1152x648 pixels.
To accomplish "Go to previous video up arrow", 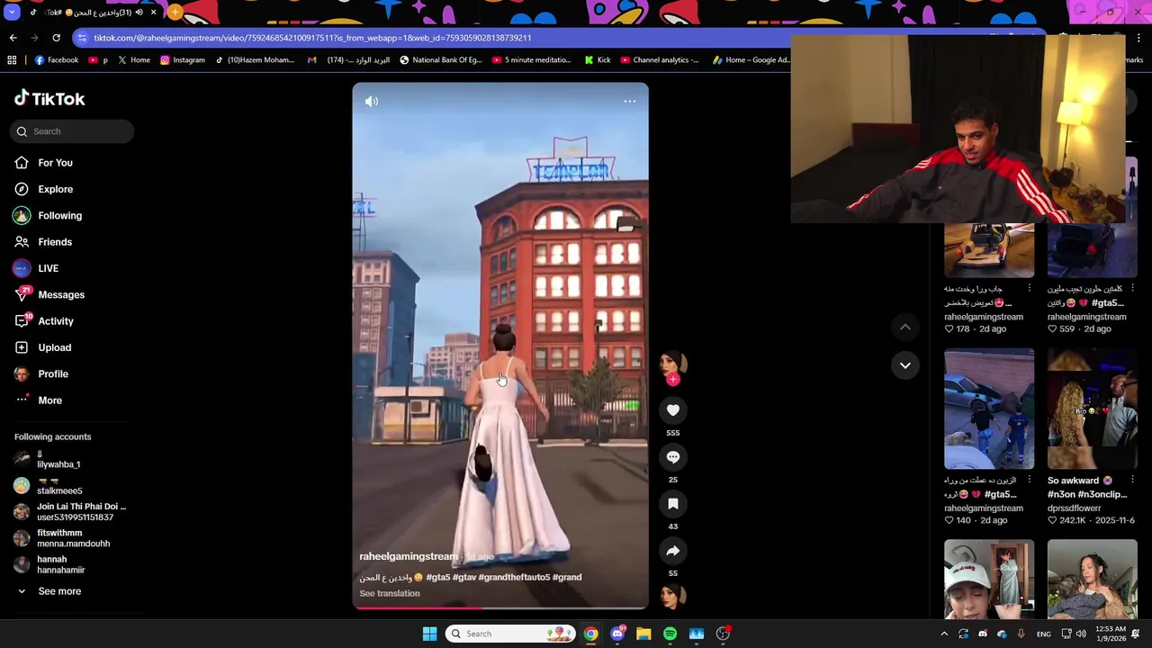I will [905, 327].
